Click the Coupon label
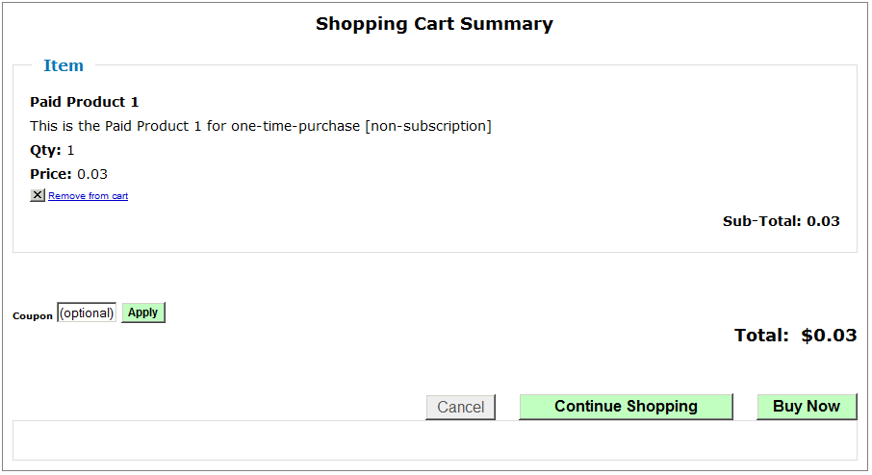 click(33, 316)
